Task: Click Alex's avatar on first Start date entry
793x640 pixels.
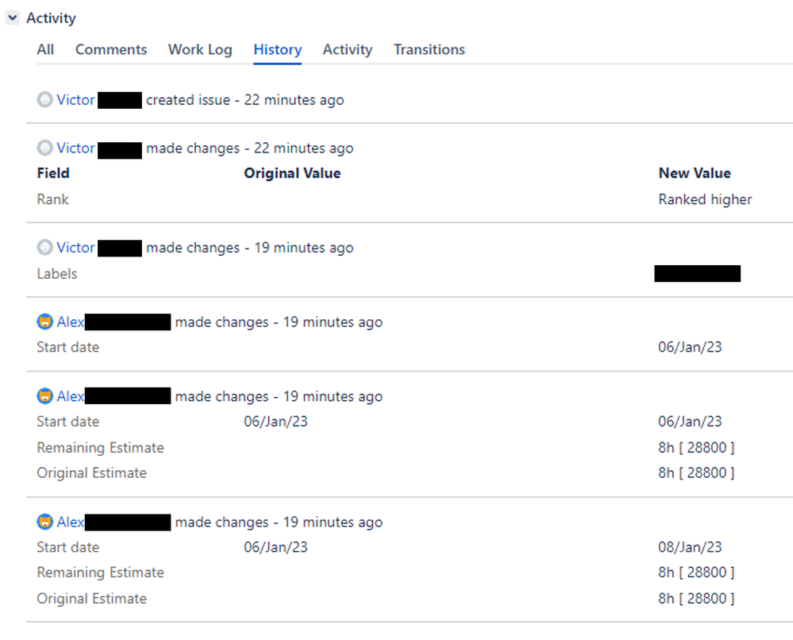Action: [45, 322]
